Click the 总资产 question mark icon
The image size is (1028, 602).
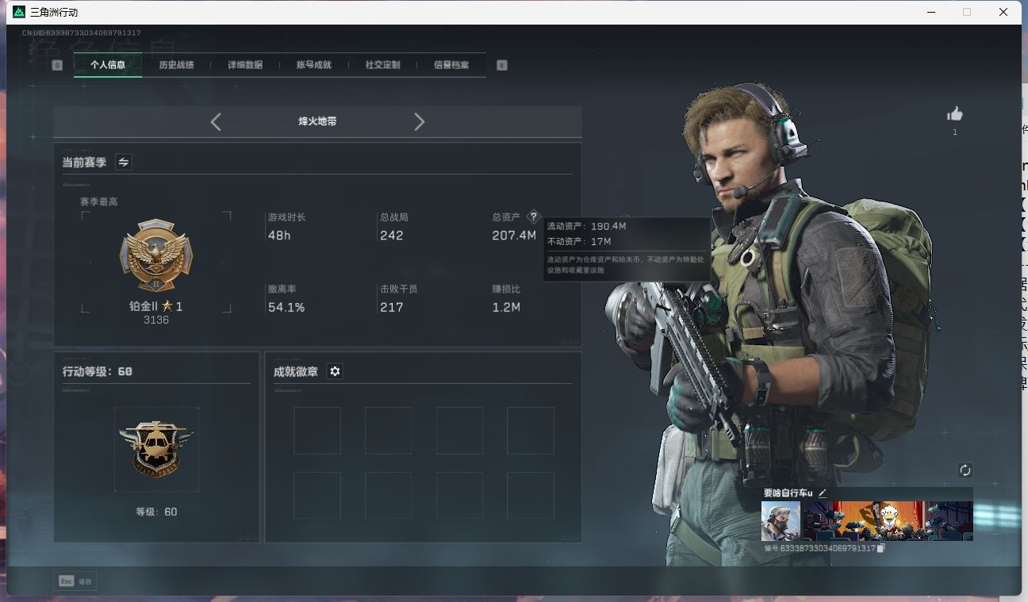click(x=533, y=217)
